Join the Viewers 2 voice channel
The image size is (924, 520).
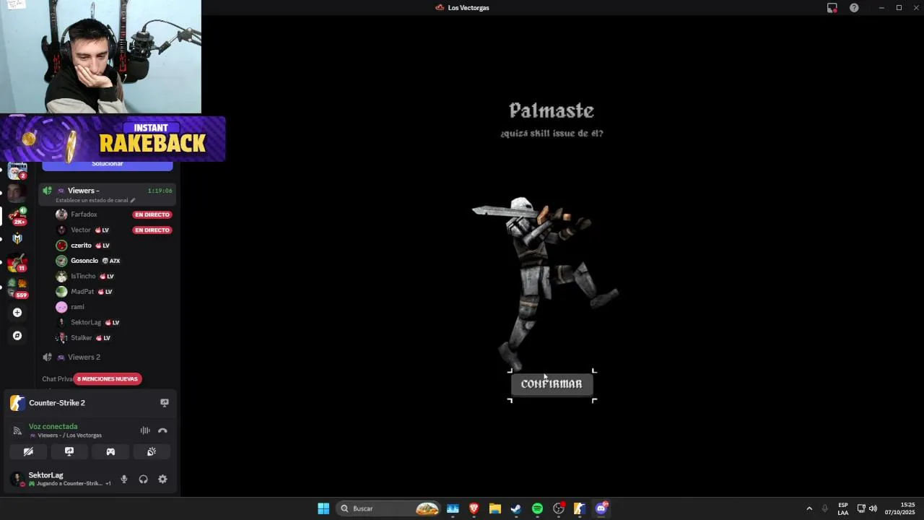84,357
